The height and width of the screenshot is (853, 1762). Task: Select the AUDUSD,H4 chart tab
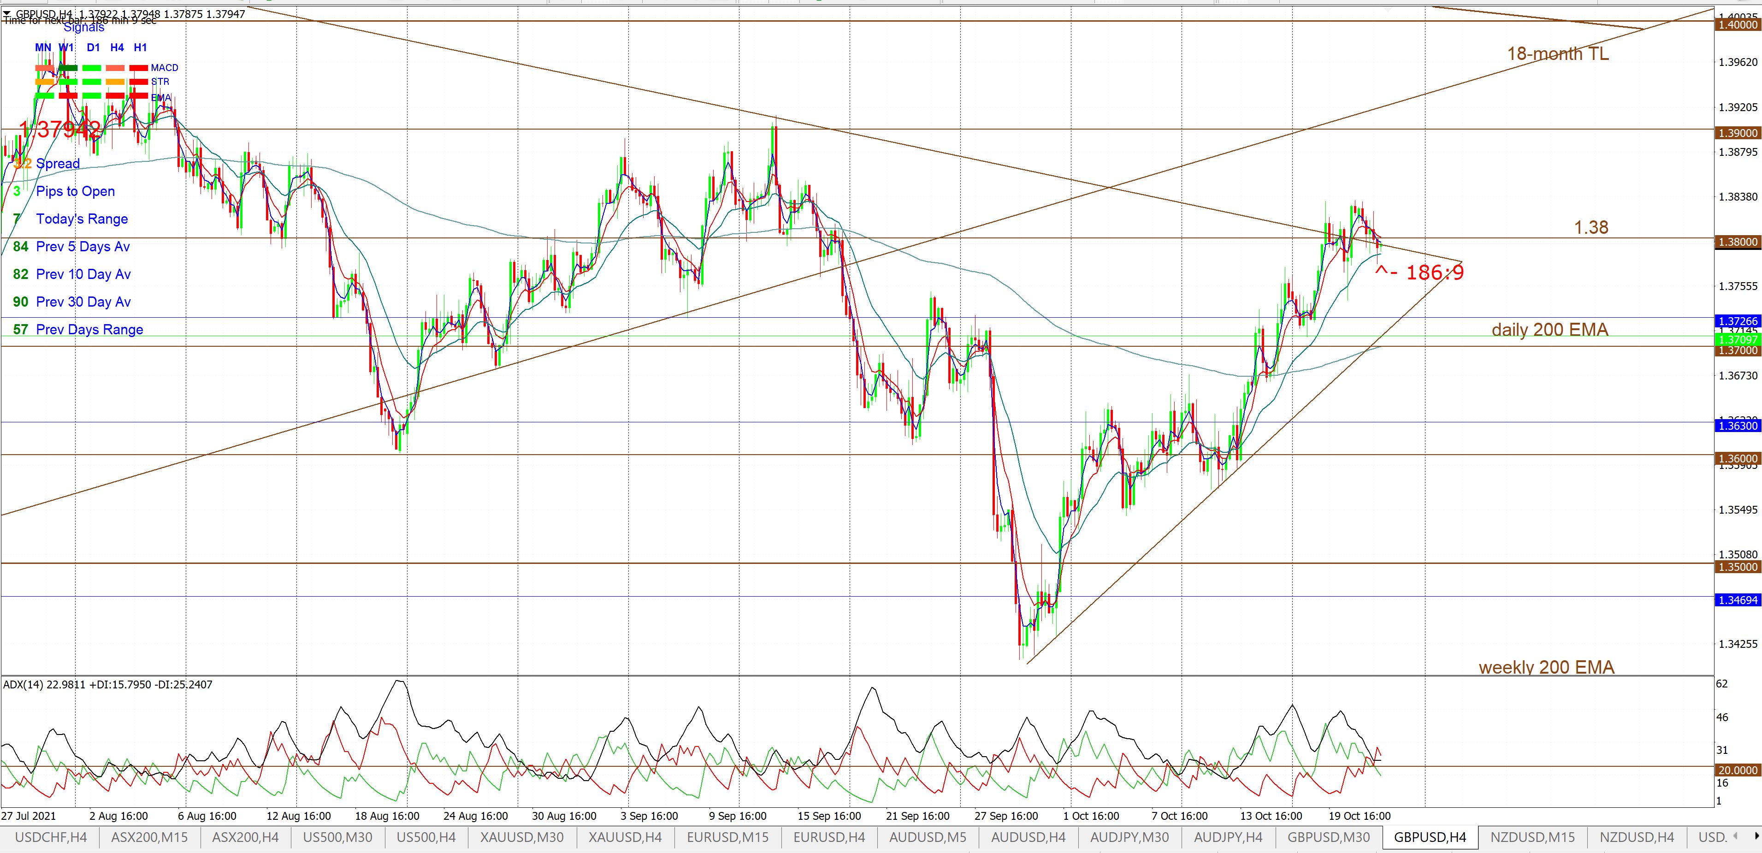click(x=1028, y=836)
